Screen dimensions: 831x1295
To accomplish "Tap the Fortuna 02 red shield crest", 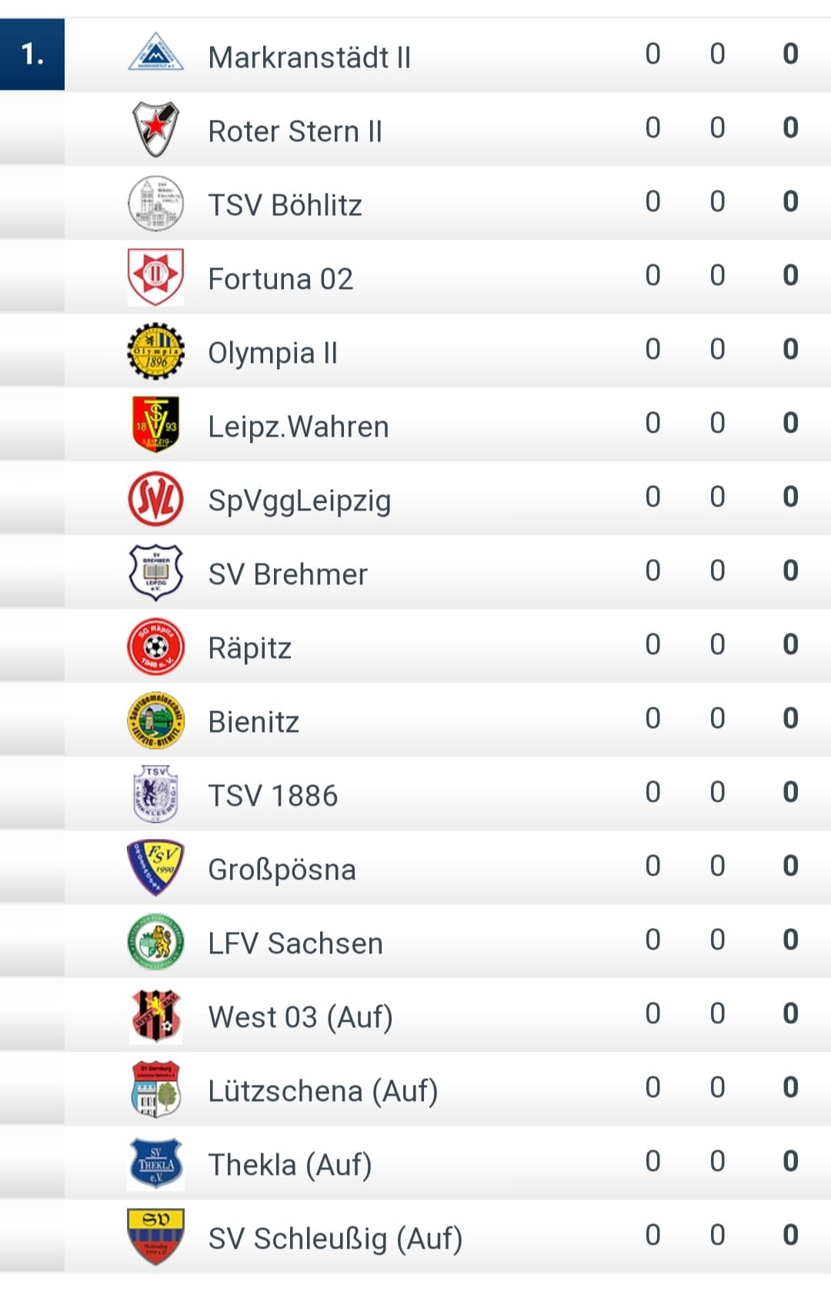I will point(155,277).
